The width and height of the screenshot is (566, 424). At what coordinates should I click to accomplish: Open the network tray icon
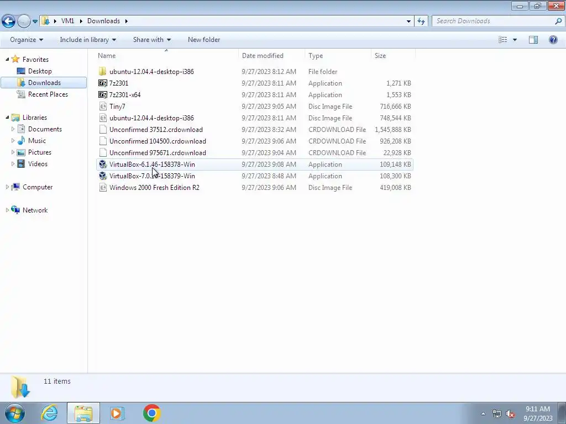pos(497,414)
